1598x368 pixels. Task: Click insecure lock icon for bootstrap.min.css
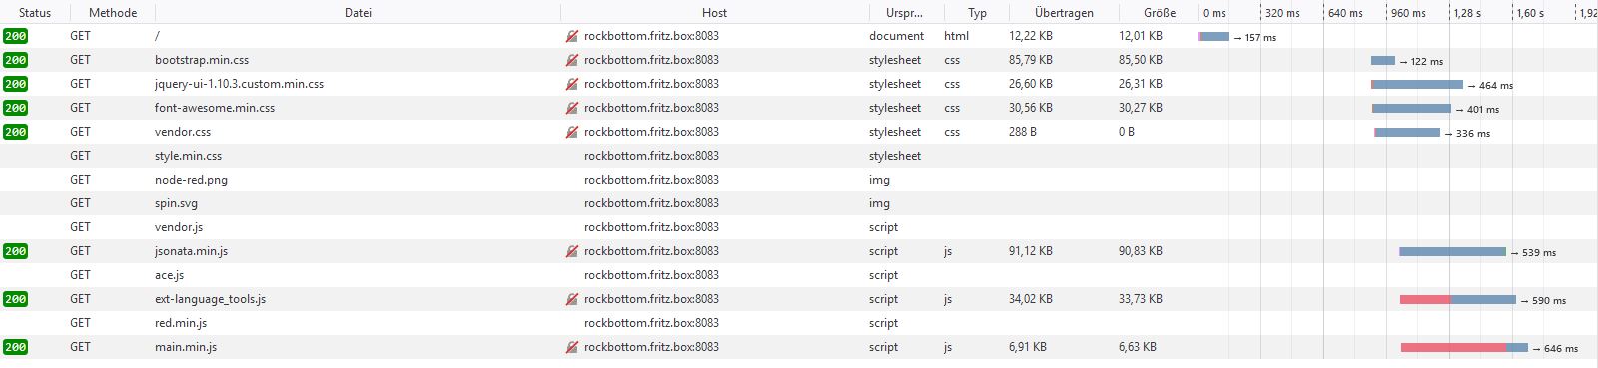click(x=572, y=60)
